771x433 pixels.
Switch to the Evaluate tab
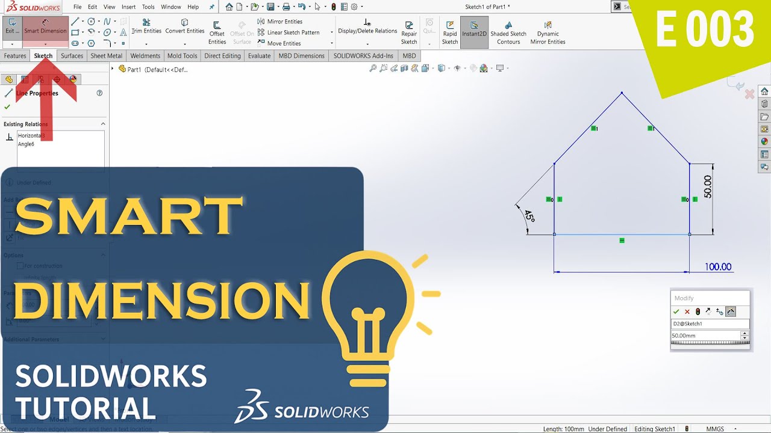coord(259,56)
